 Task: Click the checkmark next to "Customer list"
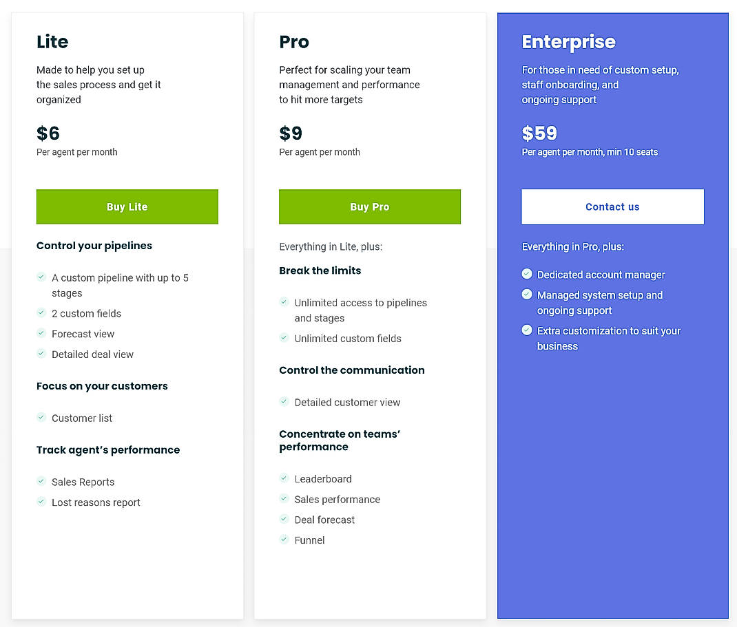tap(41, 418)
